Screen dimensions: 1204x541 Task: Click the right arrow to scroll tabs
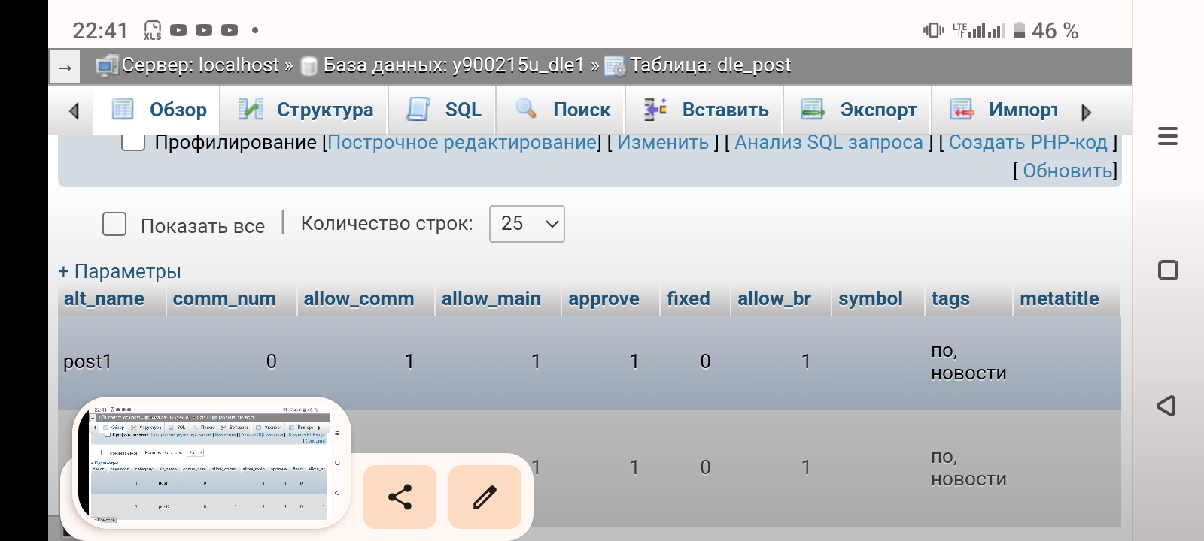[x=1086, y=113]
